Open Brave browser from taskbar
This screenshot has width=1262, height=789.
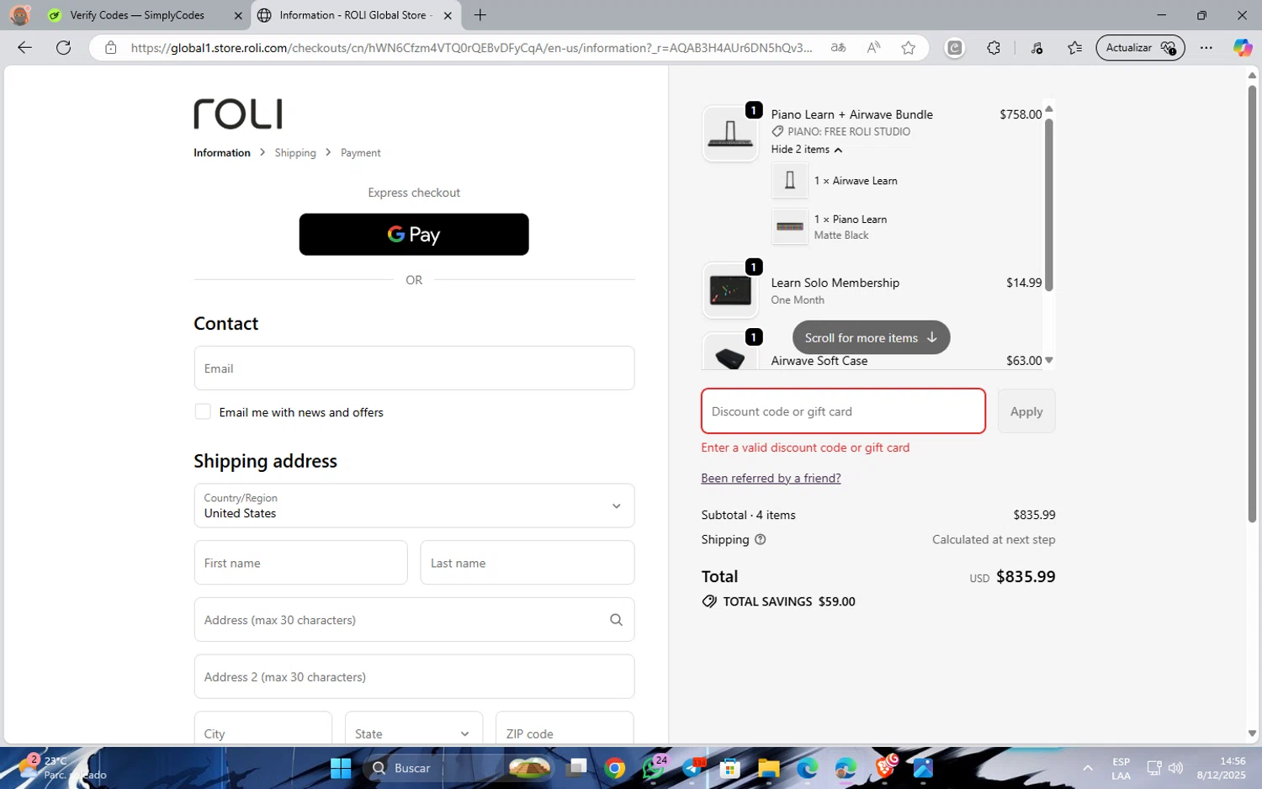pyautogui.click(x=886, y=766)
